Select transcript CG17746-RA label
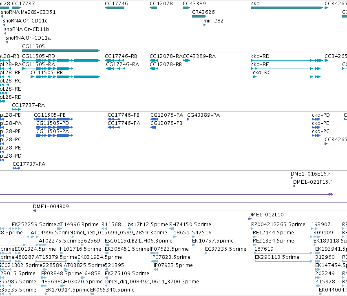This screenshot has height=296, width=347. (x=123, y=65)
